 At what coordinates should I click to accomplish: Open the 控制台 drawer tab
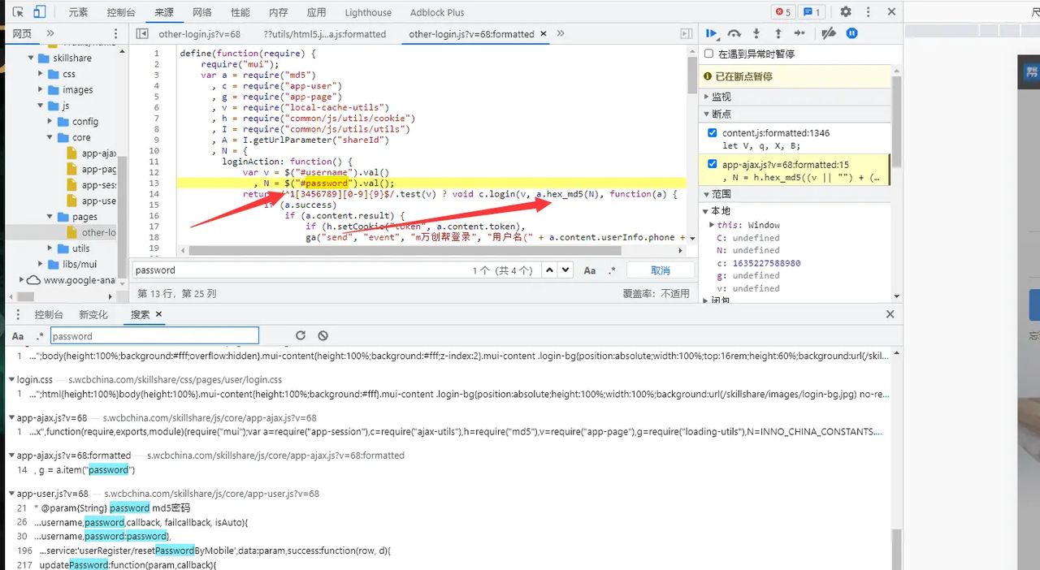[49, 314]
